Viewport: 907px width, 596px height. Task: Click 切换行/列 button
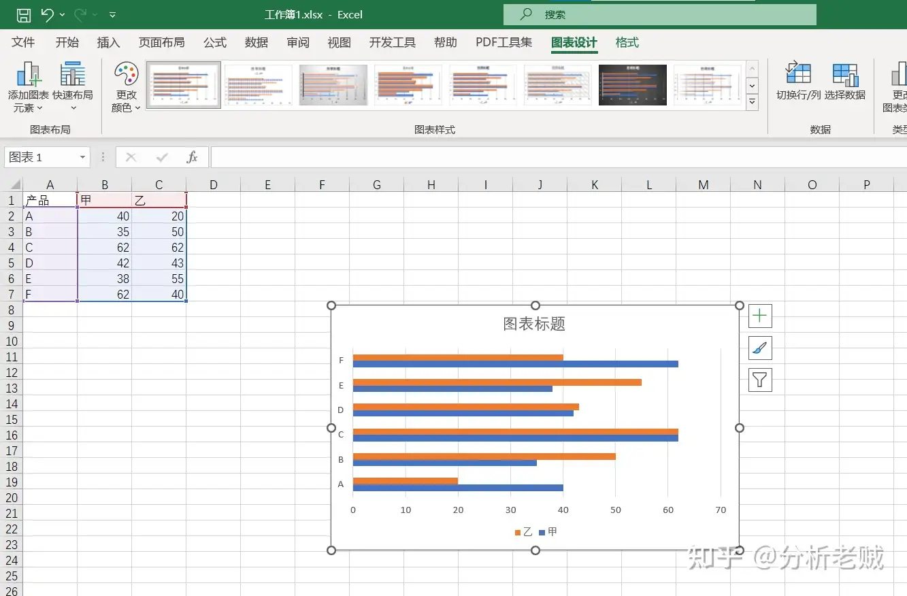pyautogui.click(x=798, y=82)
